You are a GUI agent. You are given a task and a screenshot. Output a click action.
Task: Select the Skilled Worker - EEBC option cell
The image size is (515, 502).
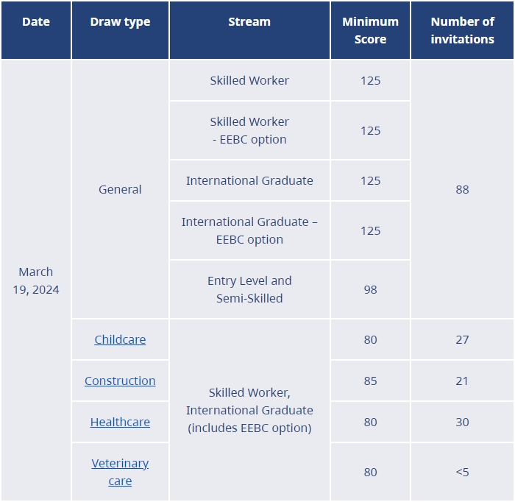click(x=249, y=130)
